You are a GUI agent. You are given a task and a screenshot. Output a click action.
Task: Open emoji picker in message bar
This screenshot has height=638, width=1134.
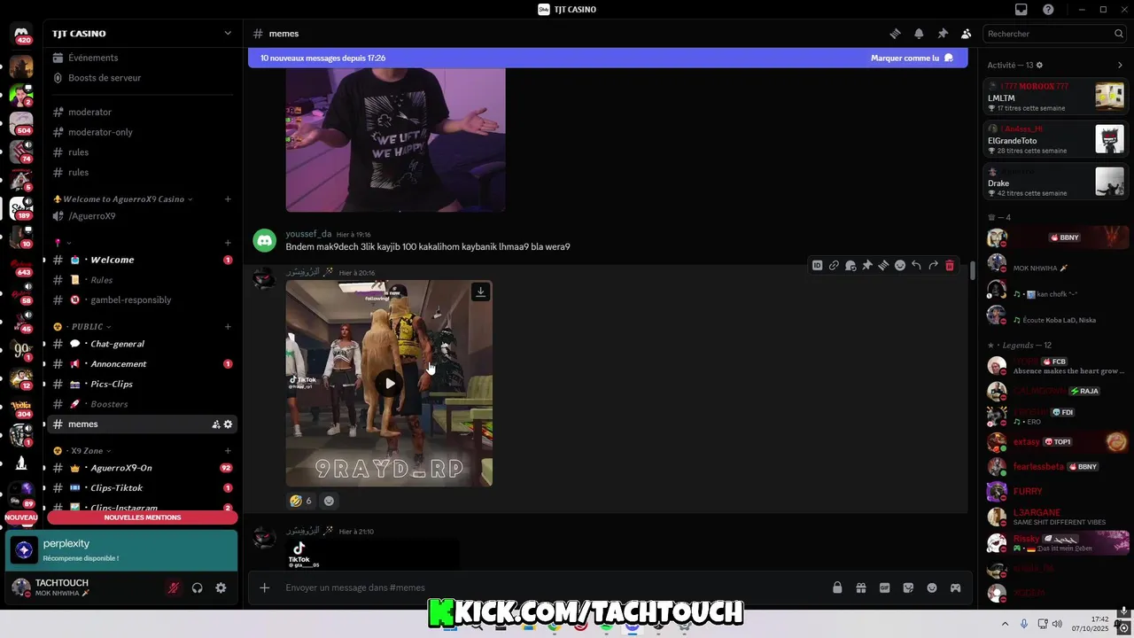point(931,587)
